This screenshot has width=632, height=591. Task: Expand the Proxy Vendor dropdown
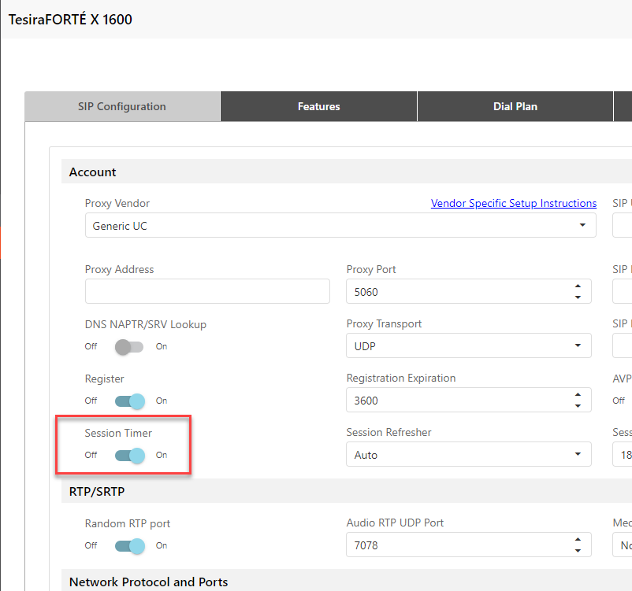tap(340, 225)
